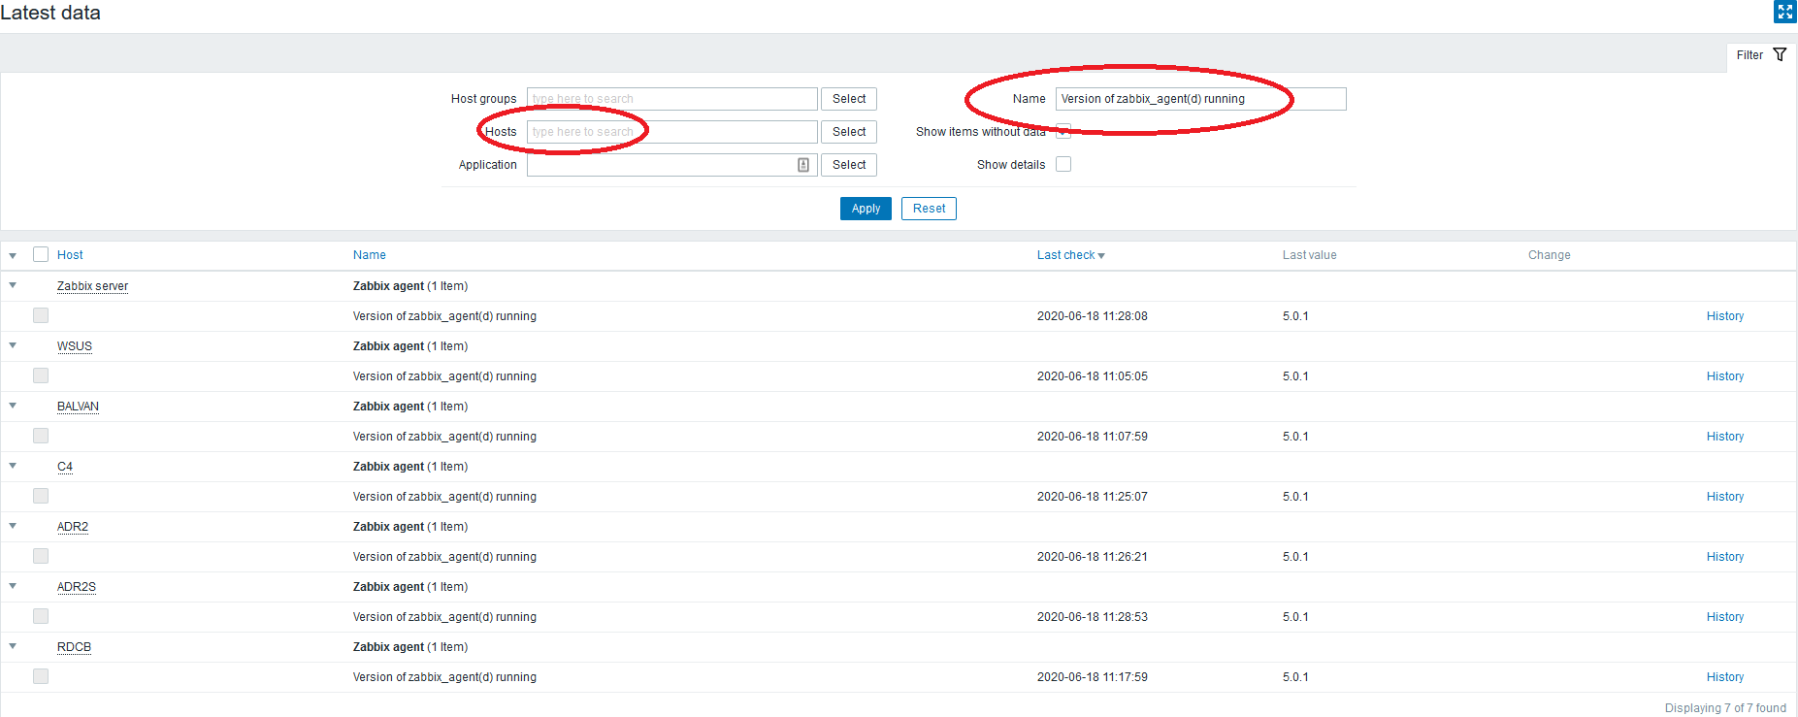Viewport: 1798px width, 717px height.
Task: Open History for WSUS item
Action: 1725,376
